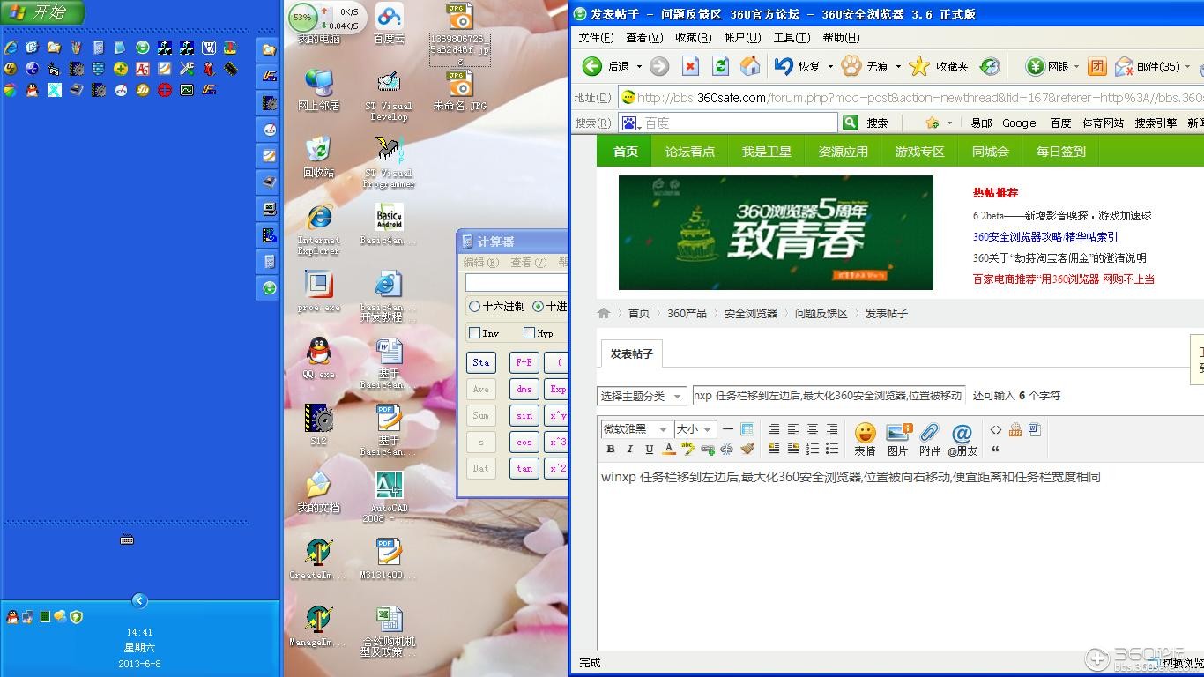Screen dimensions: 1204x677
Task: Click the 360浏览器5周年 banner image
Action: 776,233
